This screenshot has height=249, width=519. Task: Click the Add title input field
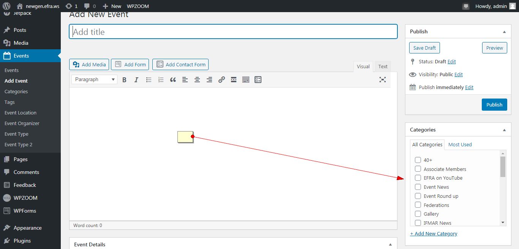pos(233,32)
